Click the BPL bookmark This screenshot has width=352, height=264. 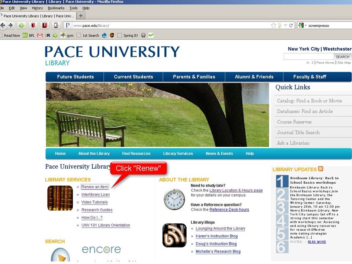click(29, 36)
